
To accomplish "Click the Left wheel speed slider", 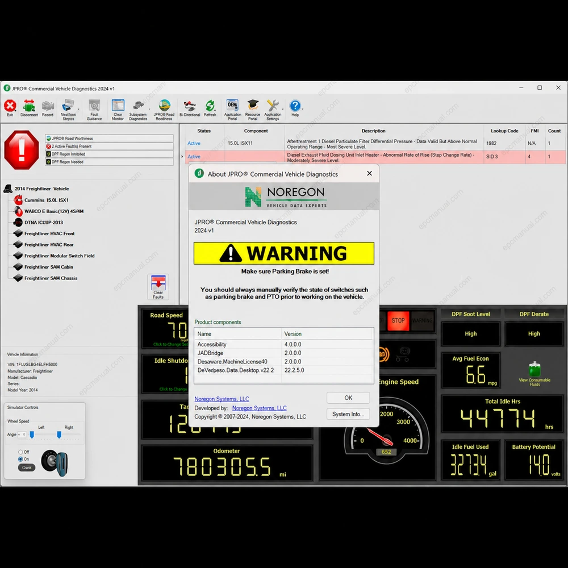I will point(32,435).
